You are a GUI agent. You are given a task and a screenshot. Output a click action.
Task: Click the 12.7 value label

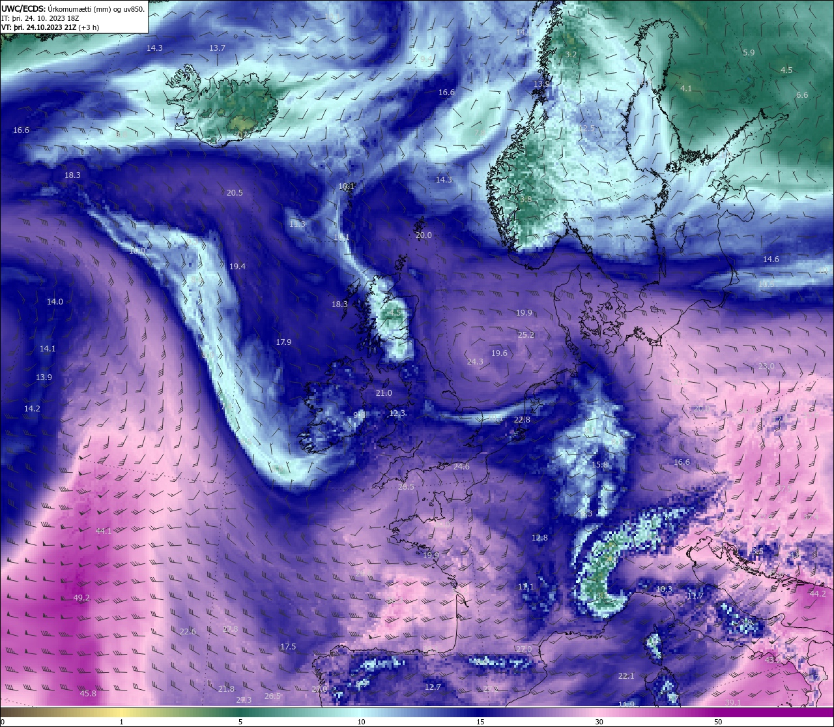click(433, 687)
